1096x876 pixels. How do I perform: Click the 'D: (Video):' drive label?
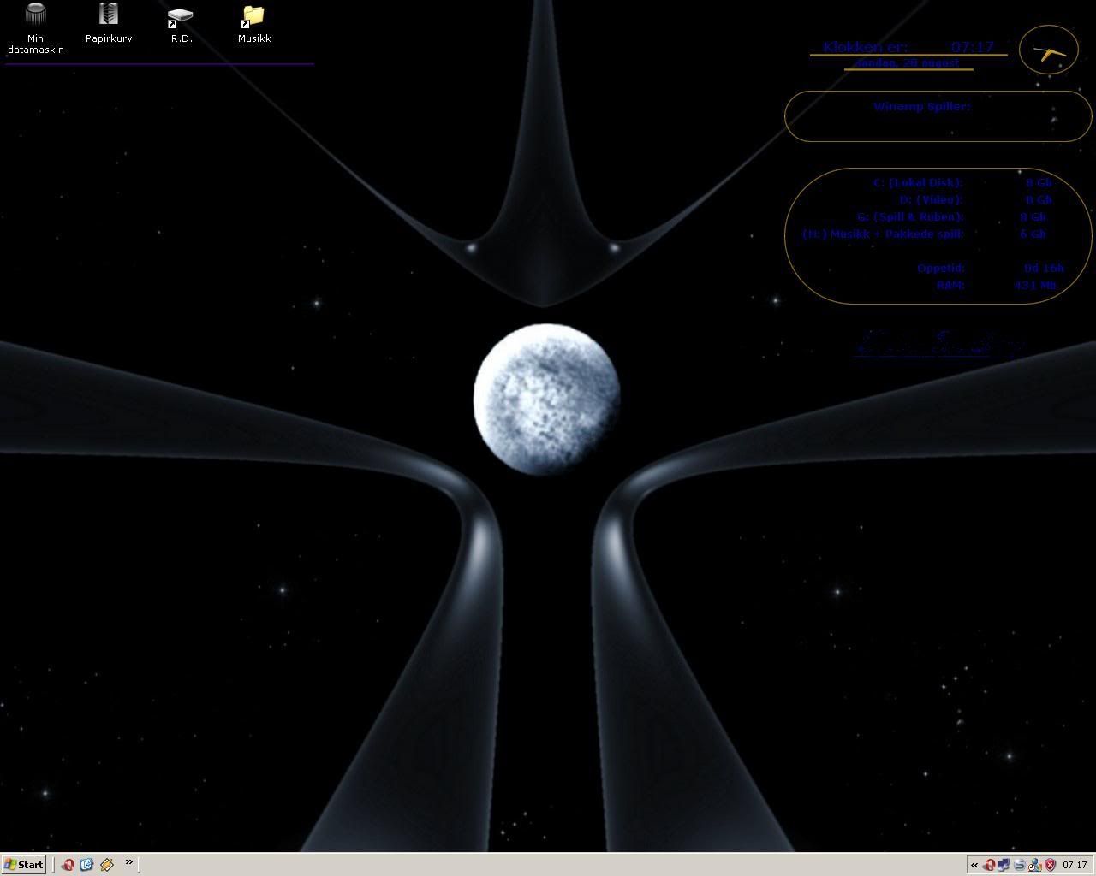coord(932,199)
